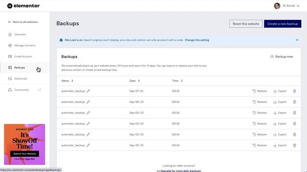Export the Sep-02-23 backup
Viewport: 307px width, 172px height.
[280, 145]
